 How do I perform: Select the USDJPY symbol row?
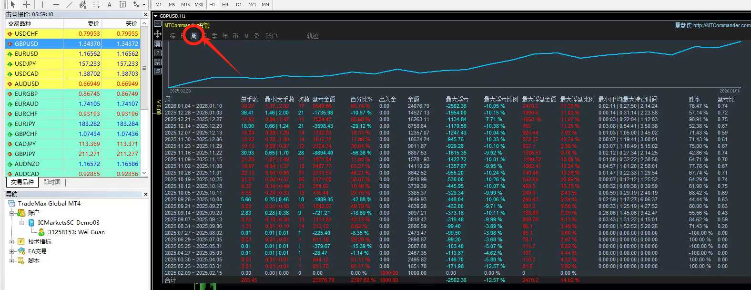(73, 63)
